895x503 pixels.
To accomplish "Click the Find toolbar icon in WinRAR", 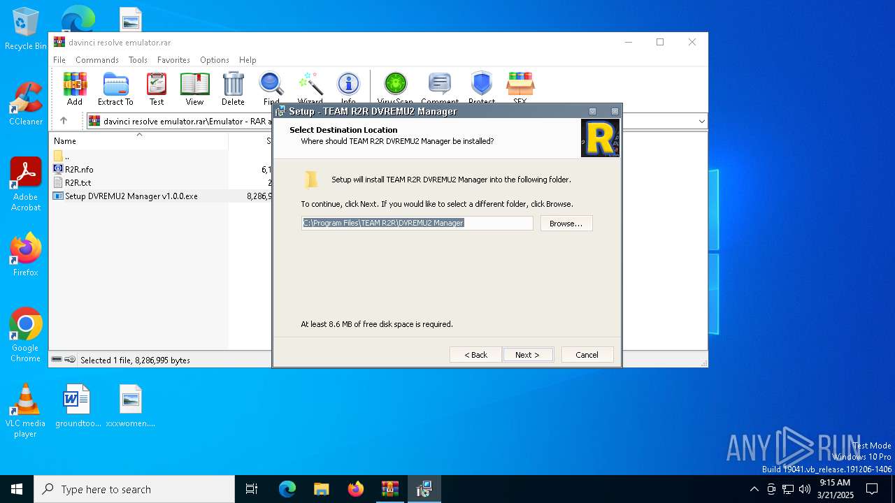I will tap(271, 89).
